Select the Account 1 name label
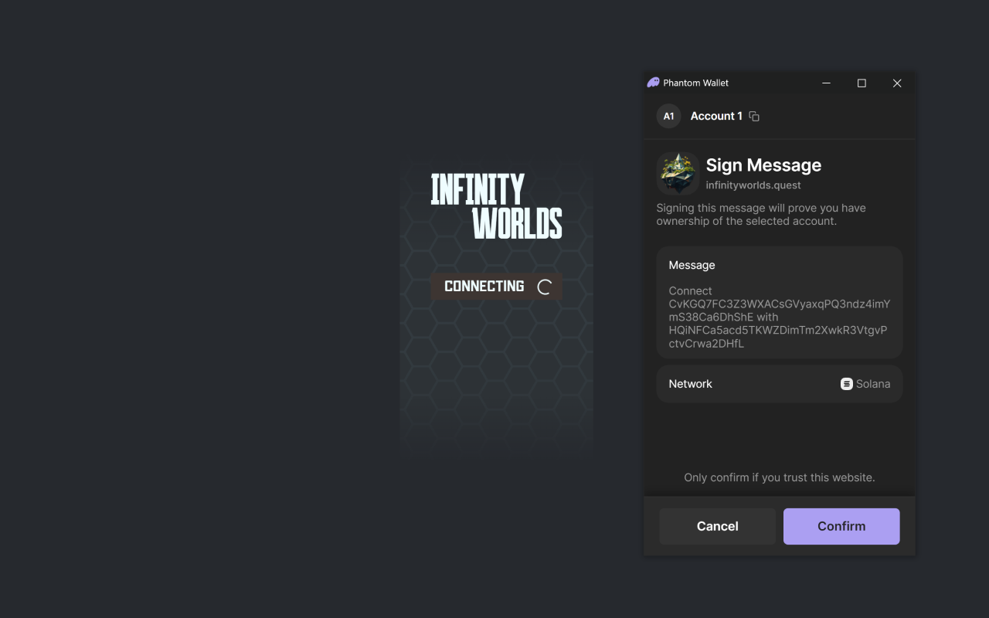The image size is (989, 618). 716,116
